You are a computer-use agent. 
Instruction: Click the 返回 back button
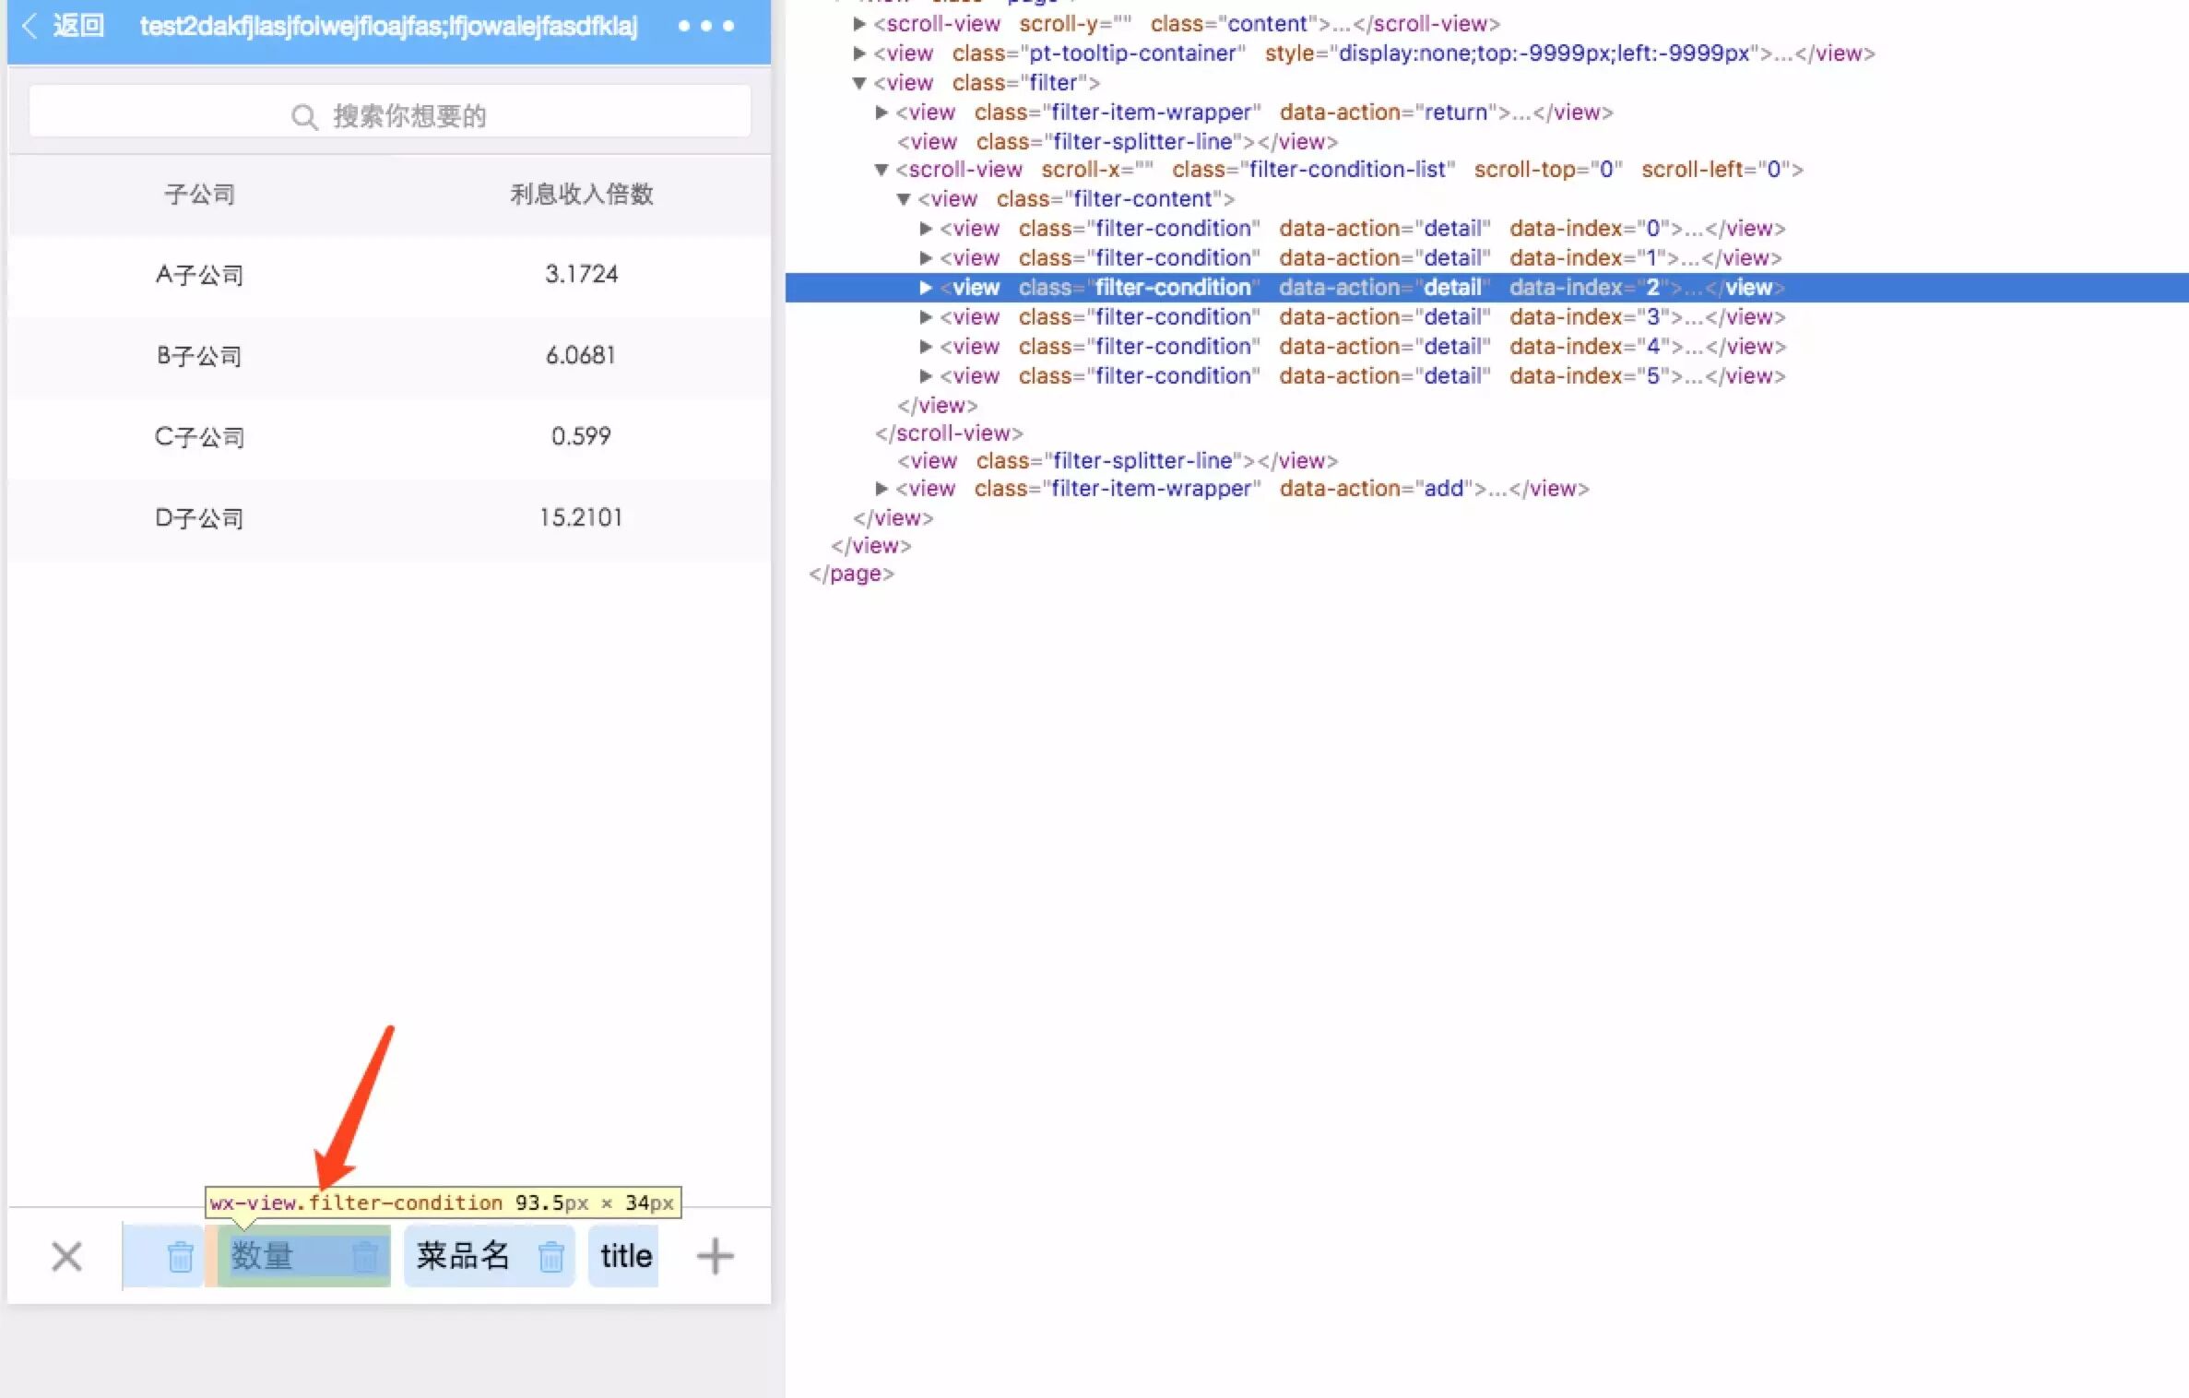point(77,26)
